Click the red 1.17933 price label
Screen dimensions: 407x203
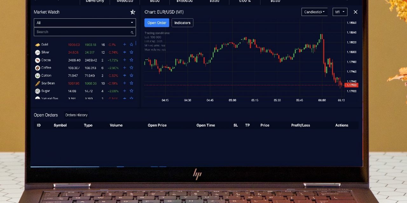pyautogui.click(x=351, y=85)
